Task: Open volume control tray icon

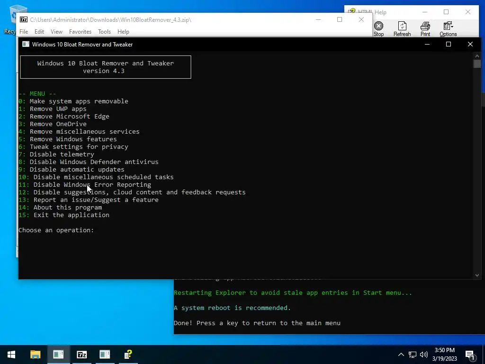Action: tap(424, 355)
